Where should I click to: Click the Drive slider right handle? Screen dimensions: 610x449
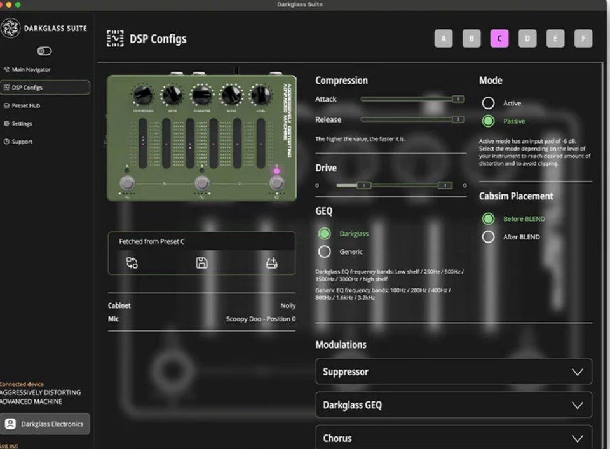click(x=445, y=185)
